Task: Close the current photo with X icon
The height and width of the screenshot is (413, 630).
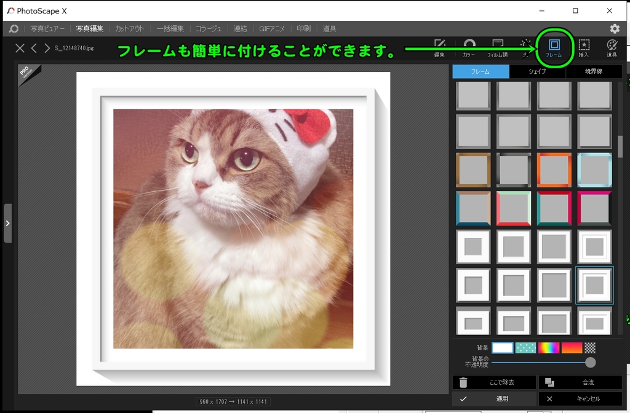Action: (20, 48)
